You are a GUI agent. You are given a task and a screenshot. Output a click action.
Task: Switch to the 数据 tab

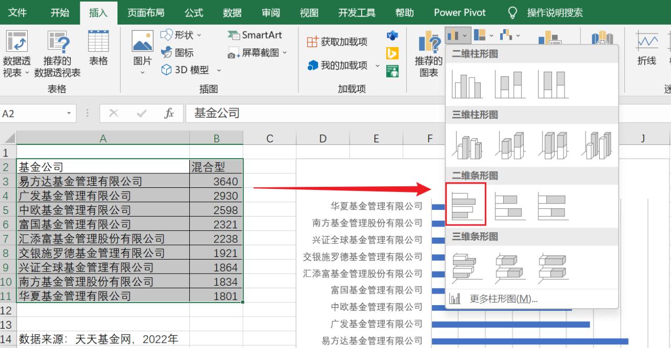coord(232,12)
